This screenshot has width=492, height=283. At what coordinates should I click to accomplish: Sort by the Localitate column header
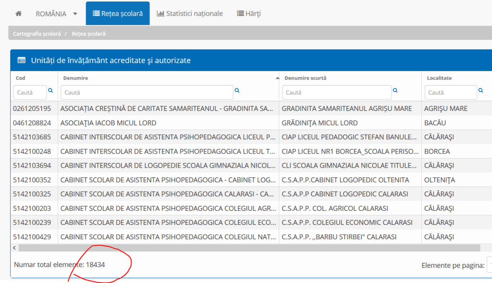click(x=439, y=78)
